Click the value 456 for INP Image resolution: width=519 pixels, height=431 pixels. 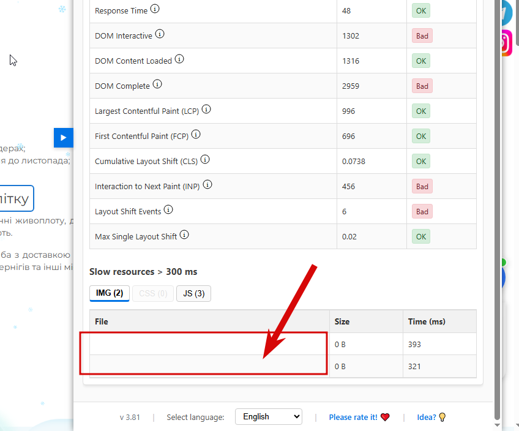tap(348, 186)
